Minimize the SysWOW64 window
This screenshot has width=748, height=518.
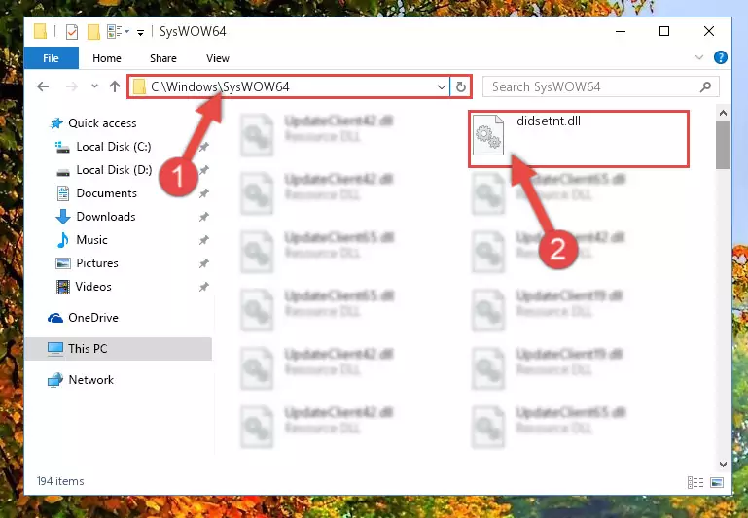[621, 31]
